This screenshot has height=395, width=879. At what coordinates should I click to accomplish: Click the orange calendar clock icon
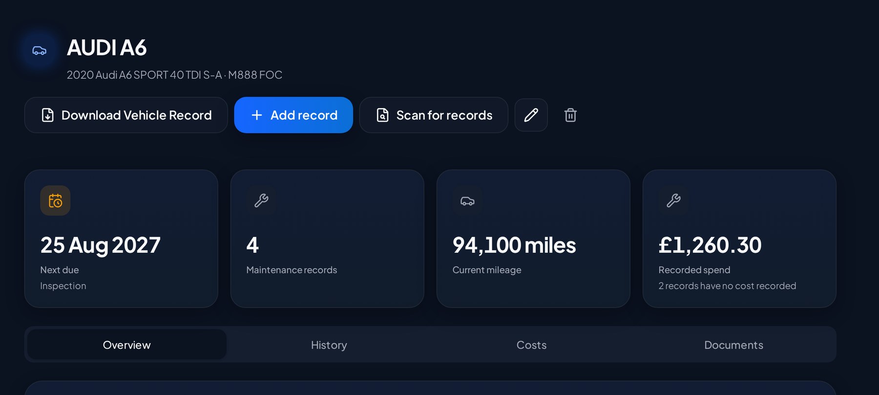[x=55, y=200]
